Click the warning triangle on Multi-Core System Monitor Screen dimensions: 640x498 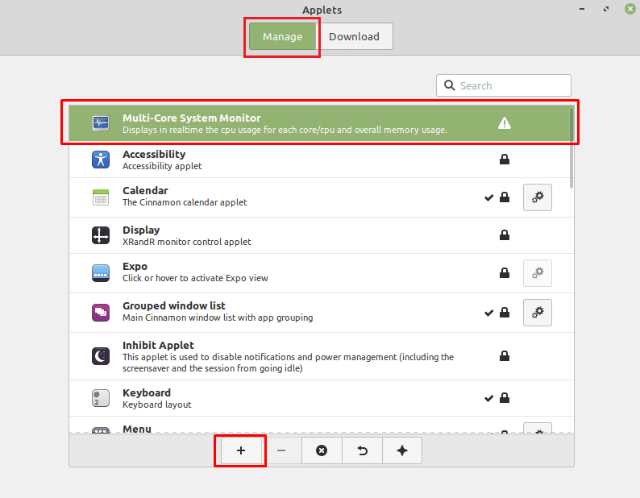pos(505,123)
